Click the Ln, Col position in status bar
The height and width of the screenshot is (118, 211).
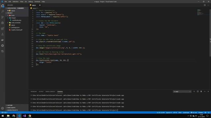pyautogui.click(x=161, y=113)
